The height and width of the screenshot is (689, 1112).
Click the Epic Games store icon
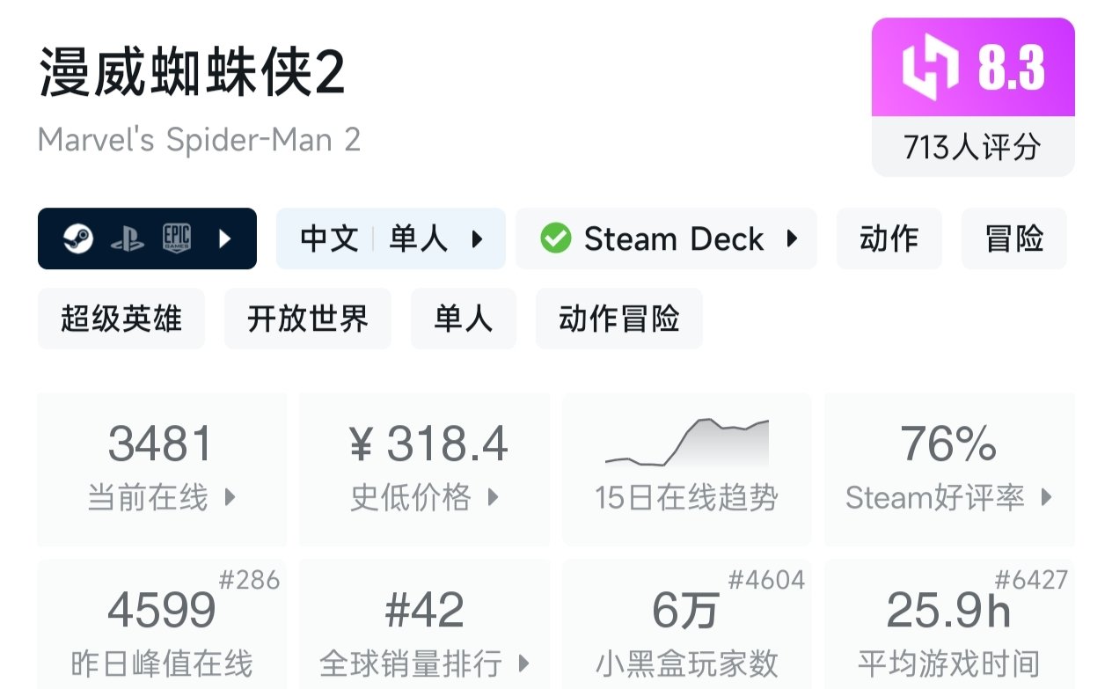[x=176, y=238]
